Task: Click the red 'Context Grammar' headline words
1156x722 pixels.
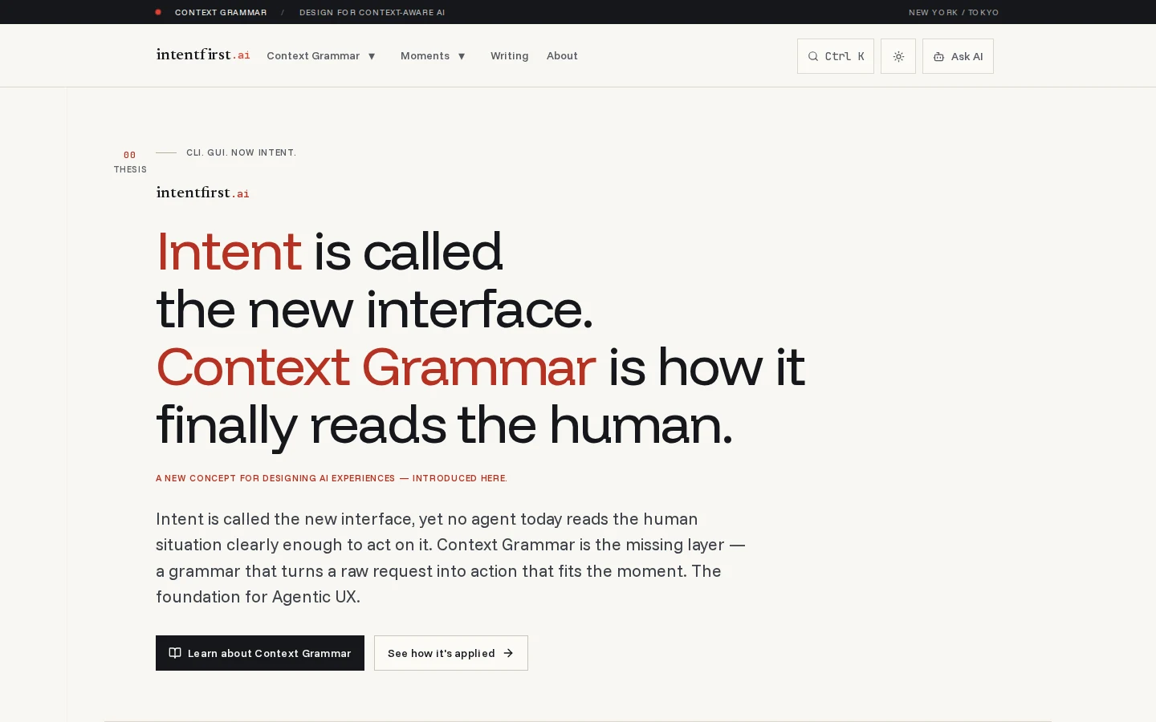Action: (x=376, y=367)
